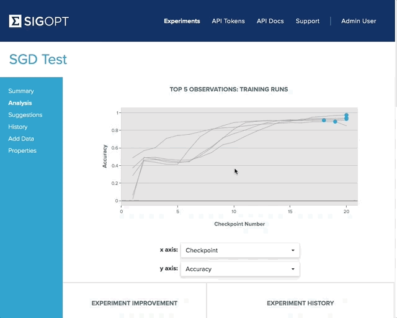Click the Experiment Improvement heading
The image size is (397, 318).
(x=135, y=303)
